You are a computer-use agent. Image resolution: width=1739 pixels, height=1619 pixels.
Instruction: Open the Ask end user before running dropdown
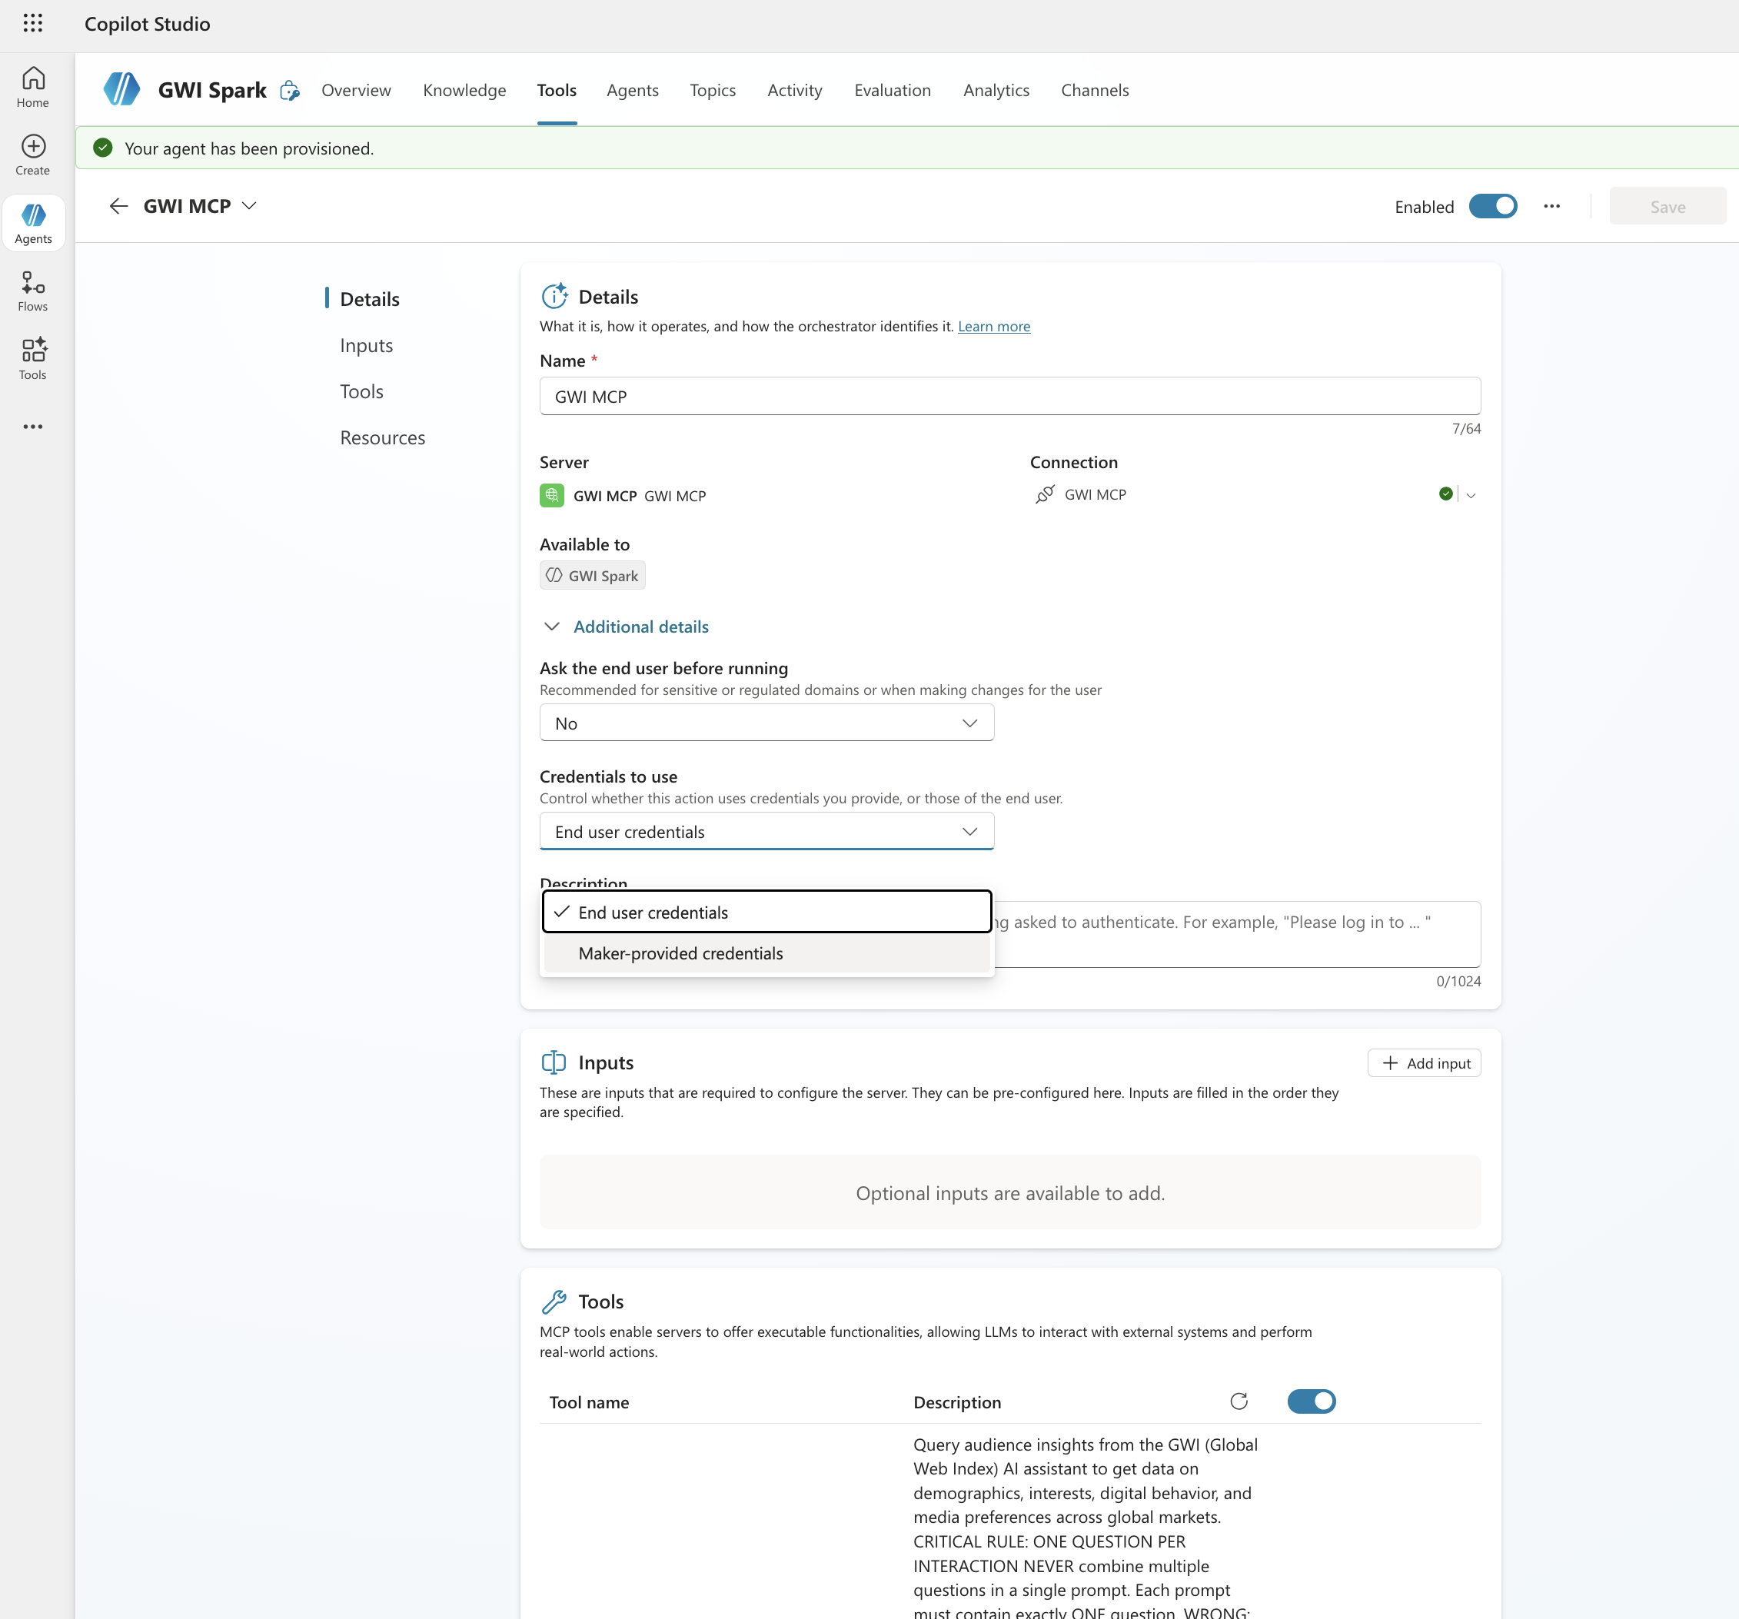point(766,723)
